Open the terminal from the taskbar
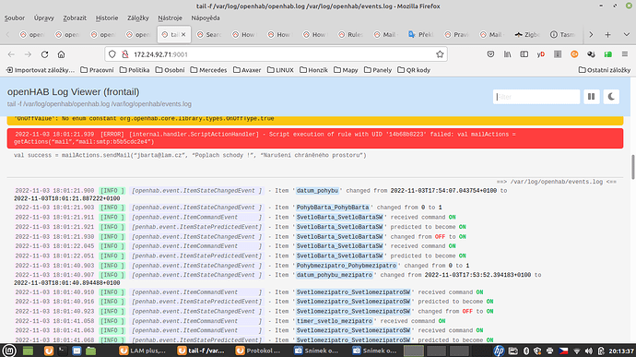Image resolution: width=636 pixels, height=357 pixels. 63,351
